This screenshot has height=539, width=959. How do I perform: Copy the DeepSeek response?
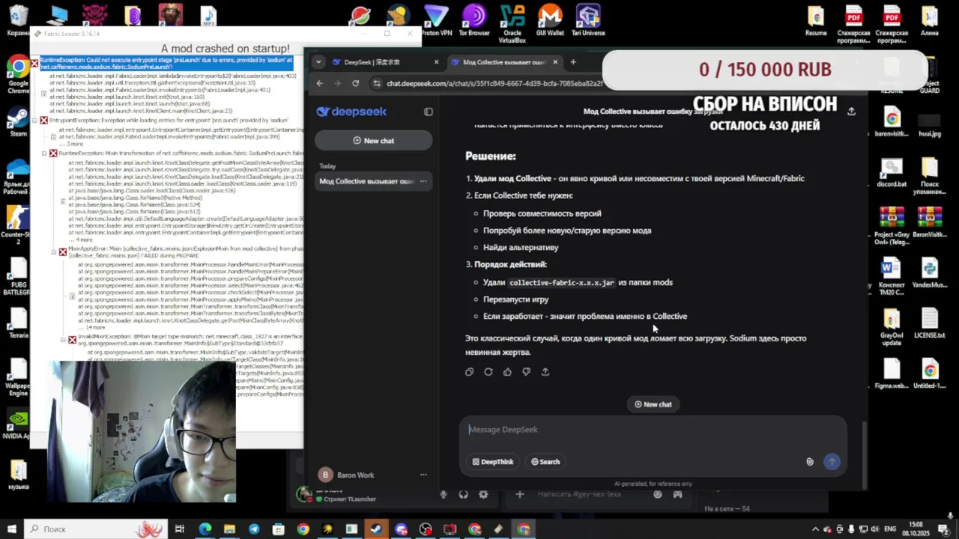tap(469, 372)
